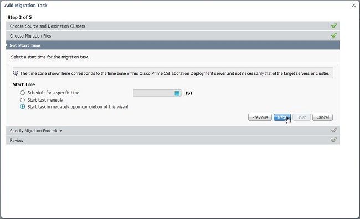Viewport: 360px width, 219px height.
Task: Close the Add Migration Task dialog
Action: [353, 5]
